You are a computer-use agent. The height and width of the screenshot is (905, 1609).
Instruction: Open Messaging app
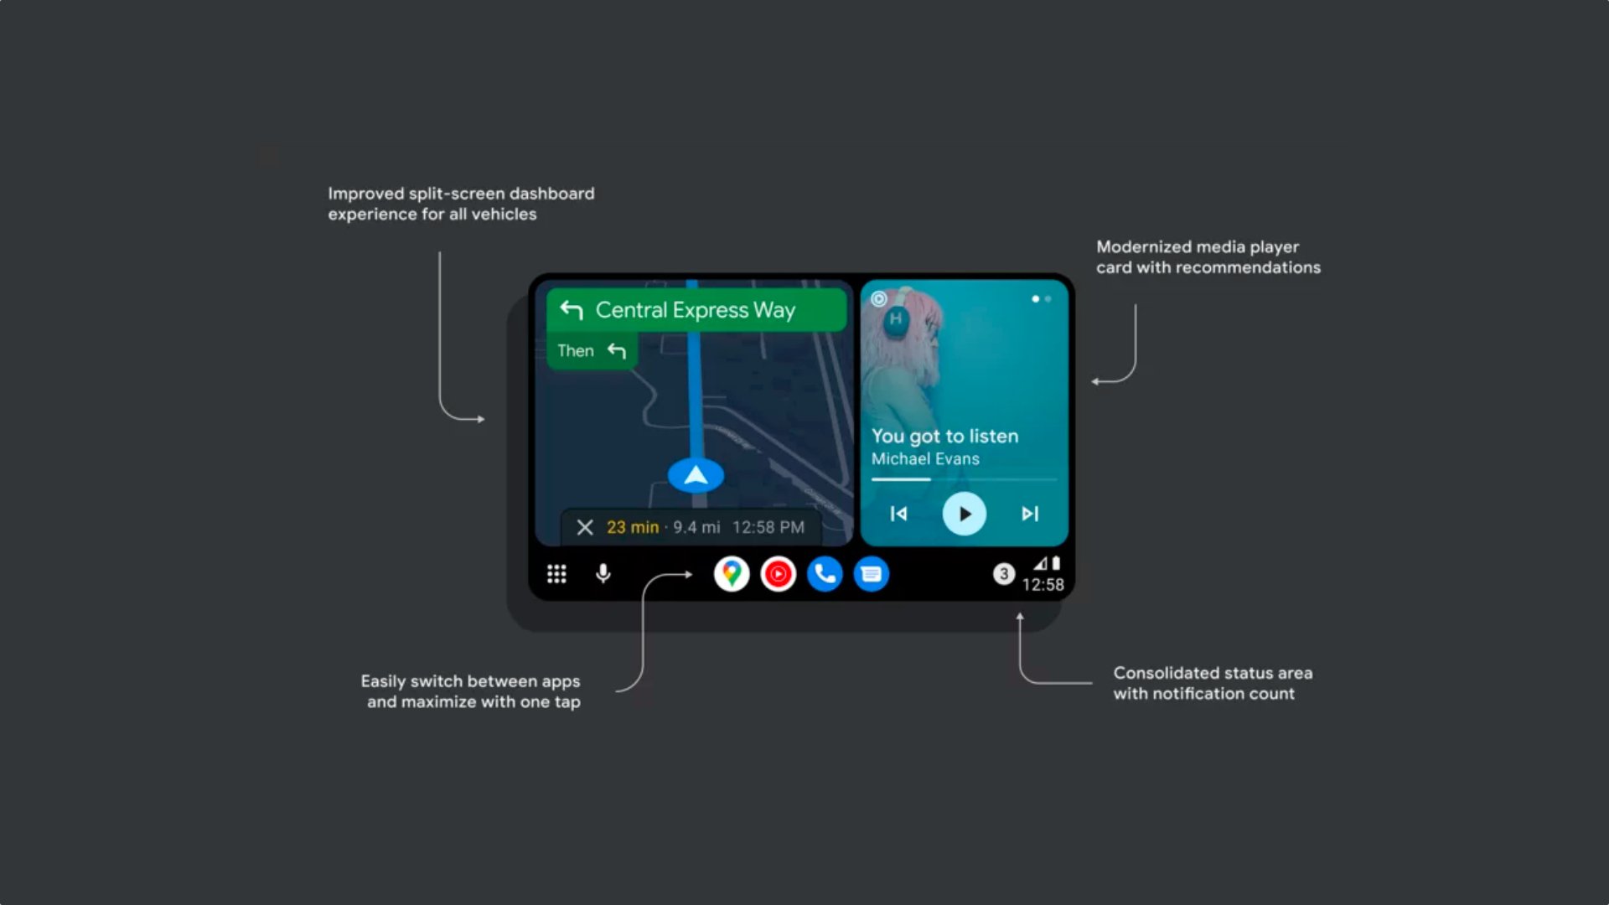tap(873, 573)
